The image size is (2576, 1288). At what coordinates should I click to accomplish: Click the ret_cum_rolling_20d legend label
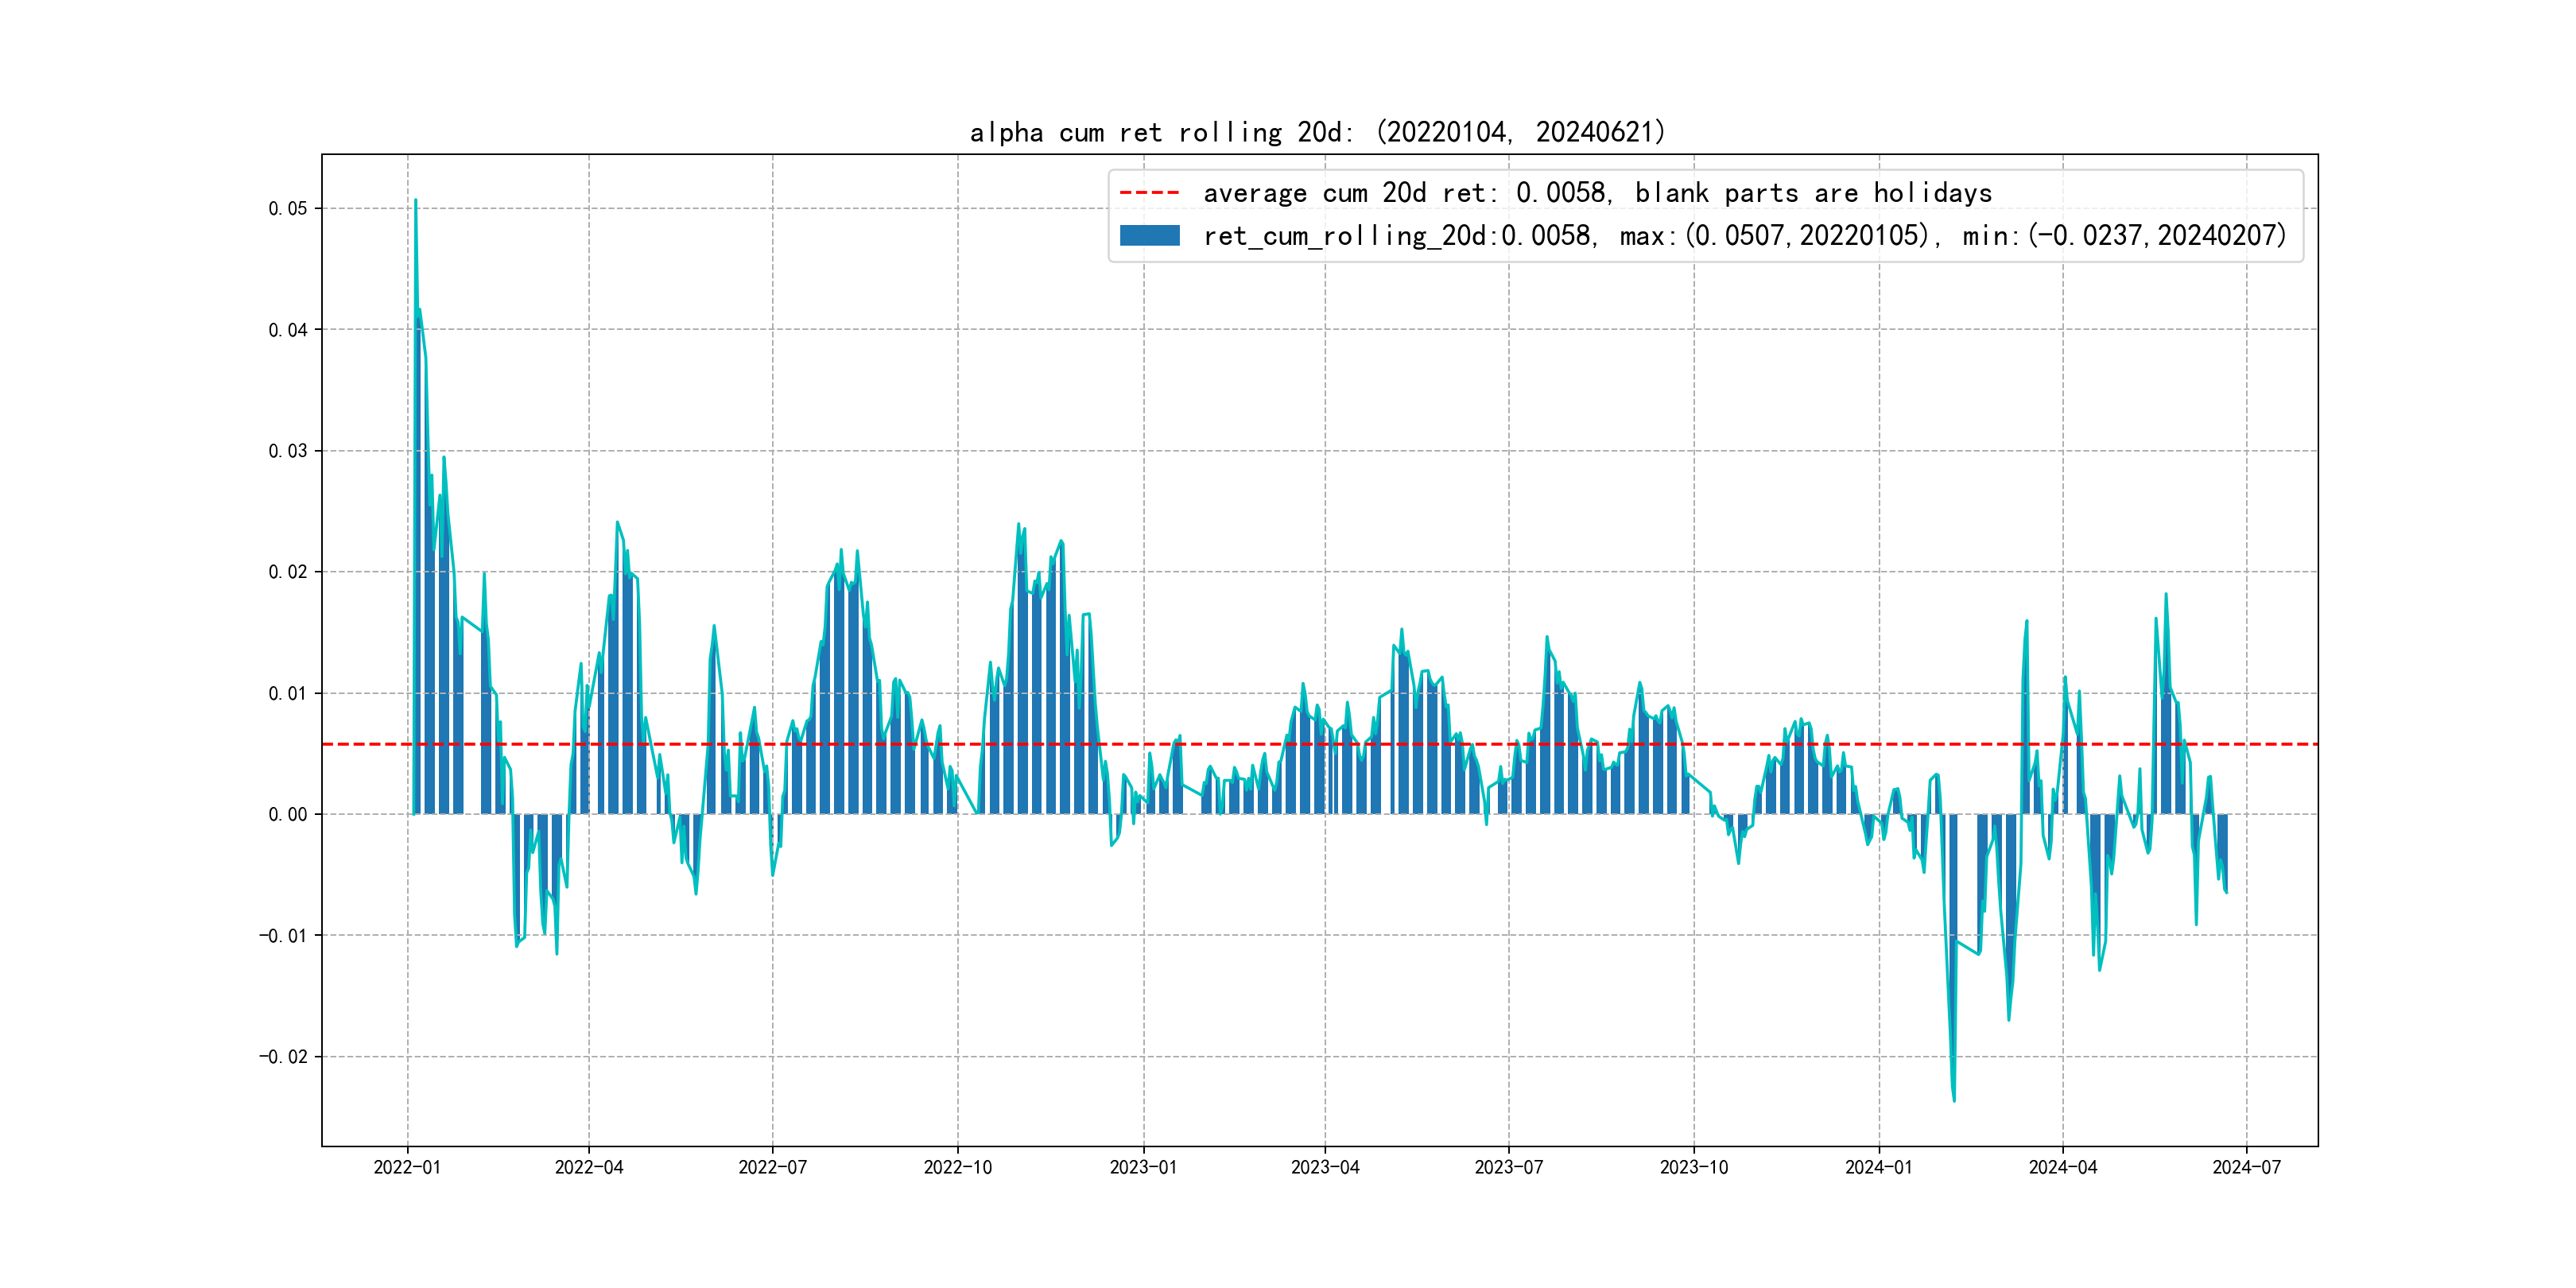1744,236
